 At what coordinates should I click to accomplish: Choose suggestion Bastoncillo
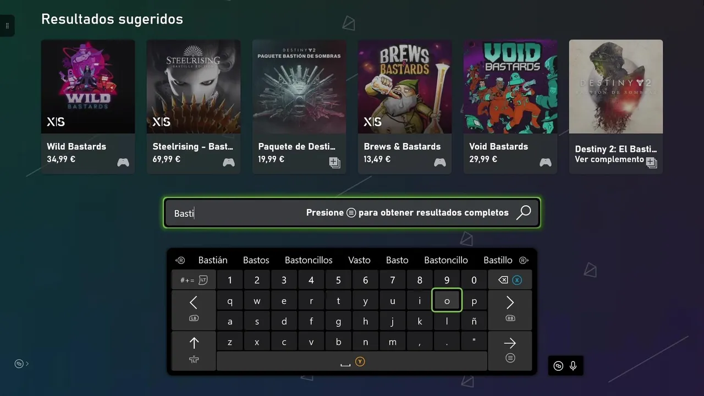(446, 260)
